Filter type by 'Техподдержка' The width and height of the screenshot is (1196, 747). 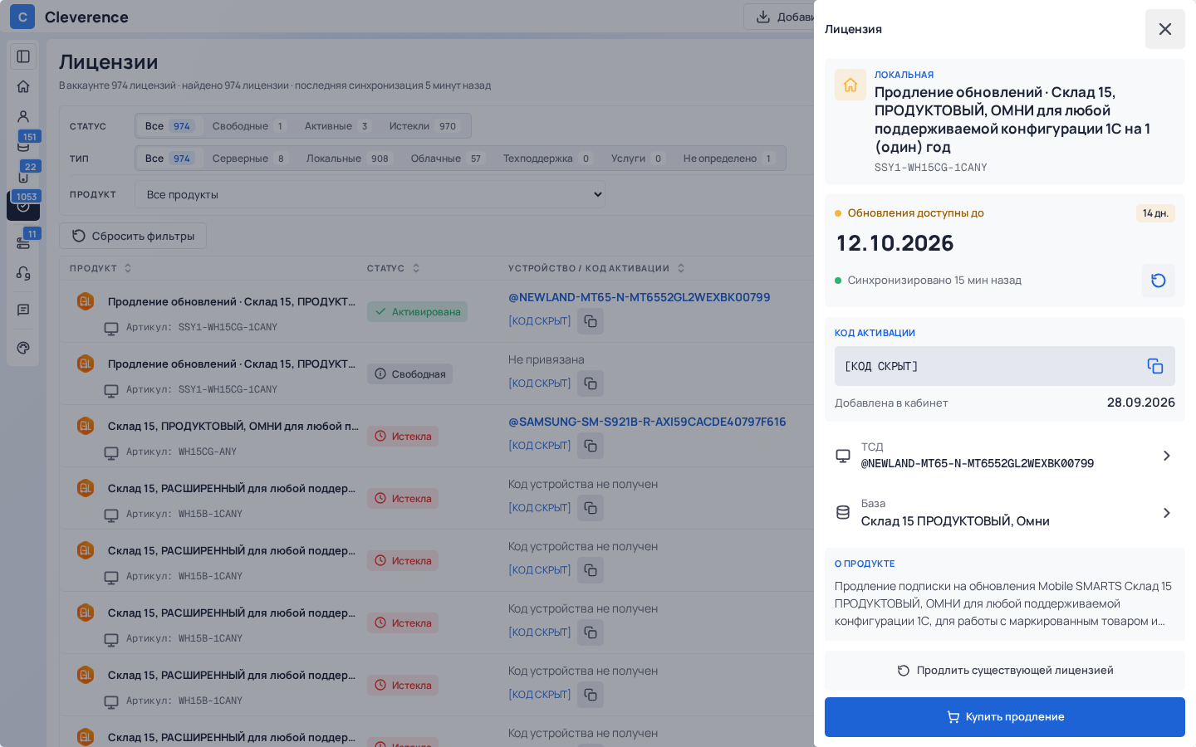(547, 159)
